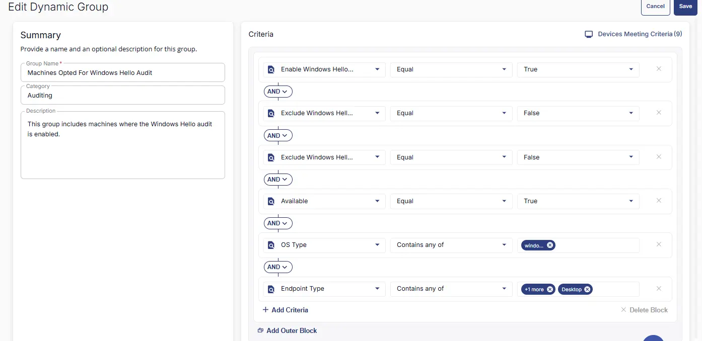The width and height of the screenshot is (702, 341).
Task: Toggle the first AND operator selector
Action: tap(277, 92)
